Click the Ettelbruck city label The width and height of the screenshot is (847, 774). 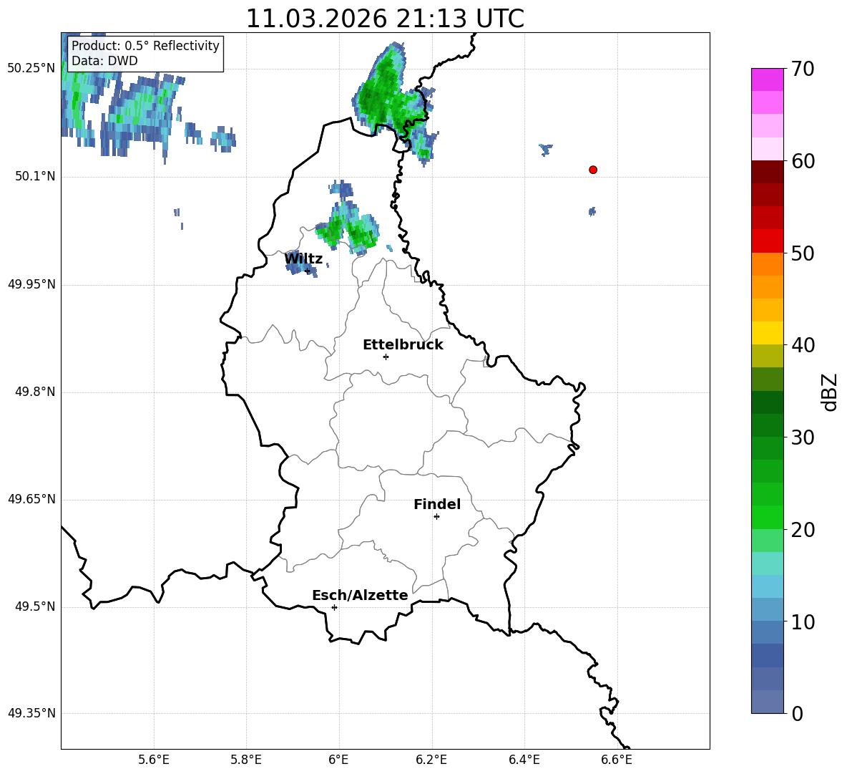pos(403,345)
